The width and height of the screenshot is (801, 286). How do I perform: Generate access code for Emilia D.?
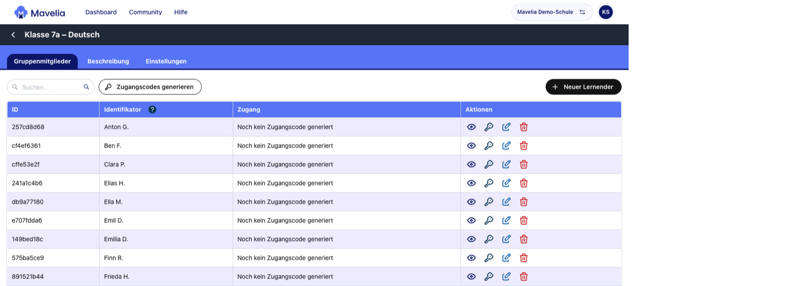point(489,239)
